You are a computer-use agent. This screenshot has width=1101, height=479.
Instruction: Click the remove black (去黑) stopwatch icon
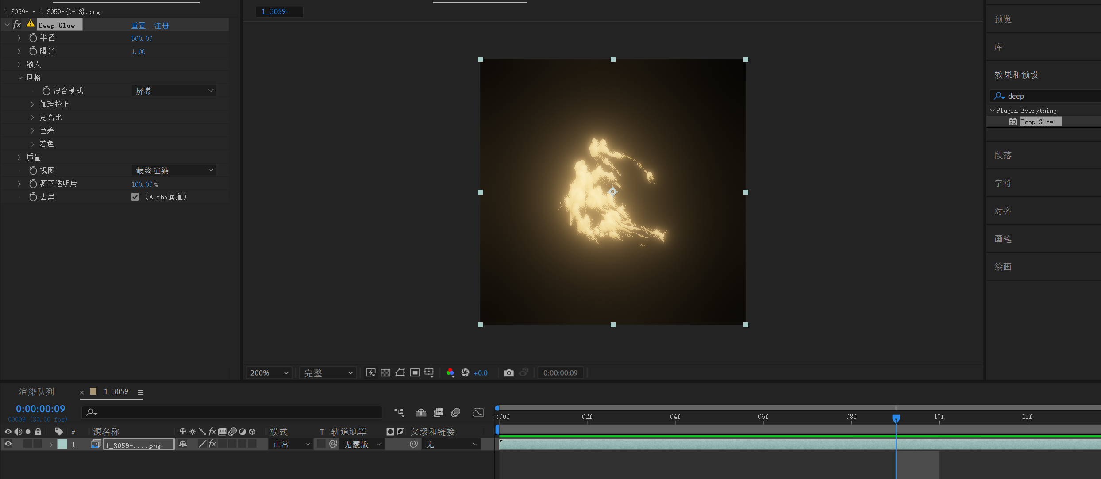pos(33,197)
